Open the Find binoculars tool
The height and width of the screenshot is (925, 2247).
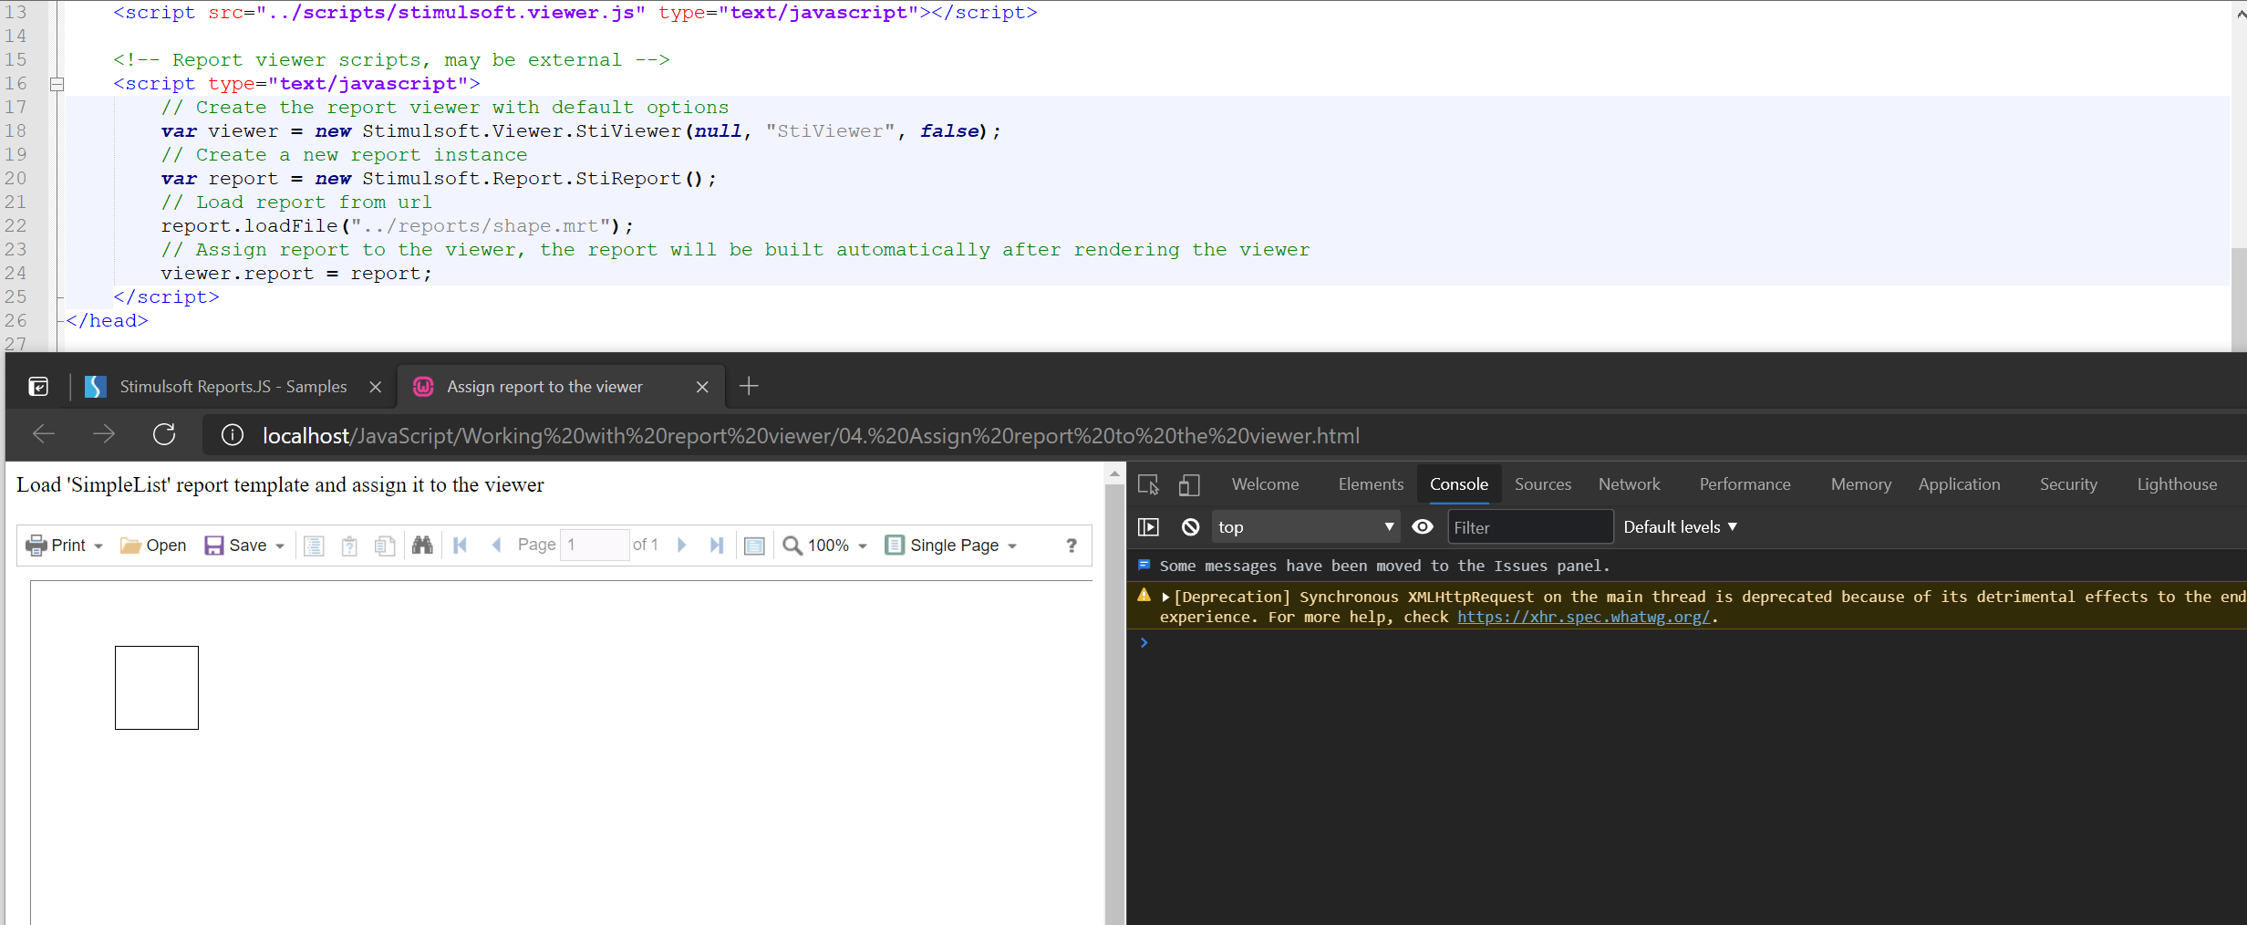click(422, 546)
